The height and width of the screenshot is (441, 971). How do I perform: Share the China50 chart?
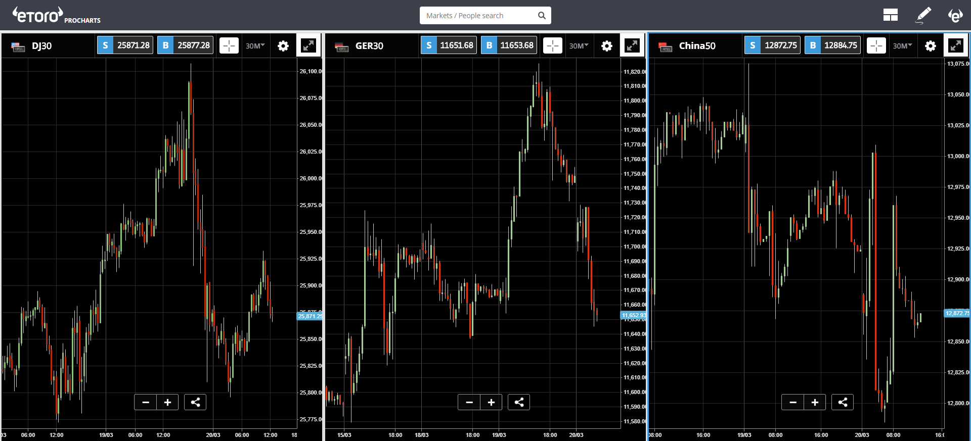[x=843, y=402]
